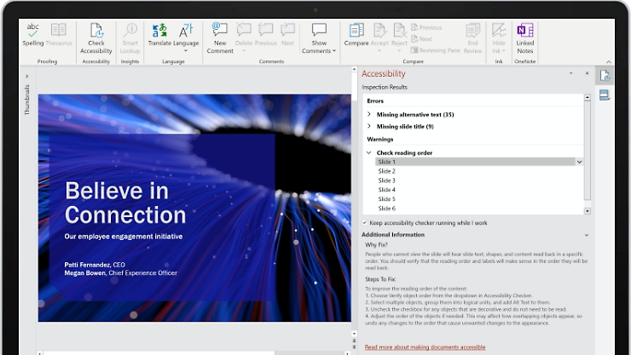The width and height of the screenshot is (631, 355).
Task: Expand Missing slide title errors
Action: [x=369, y=126]
